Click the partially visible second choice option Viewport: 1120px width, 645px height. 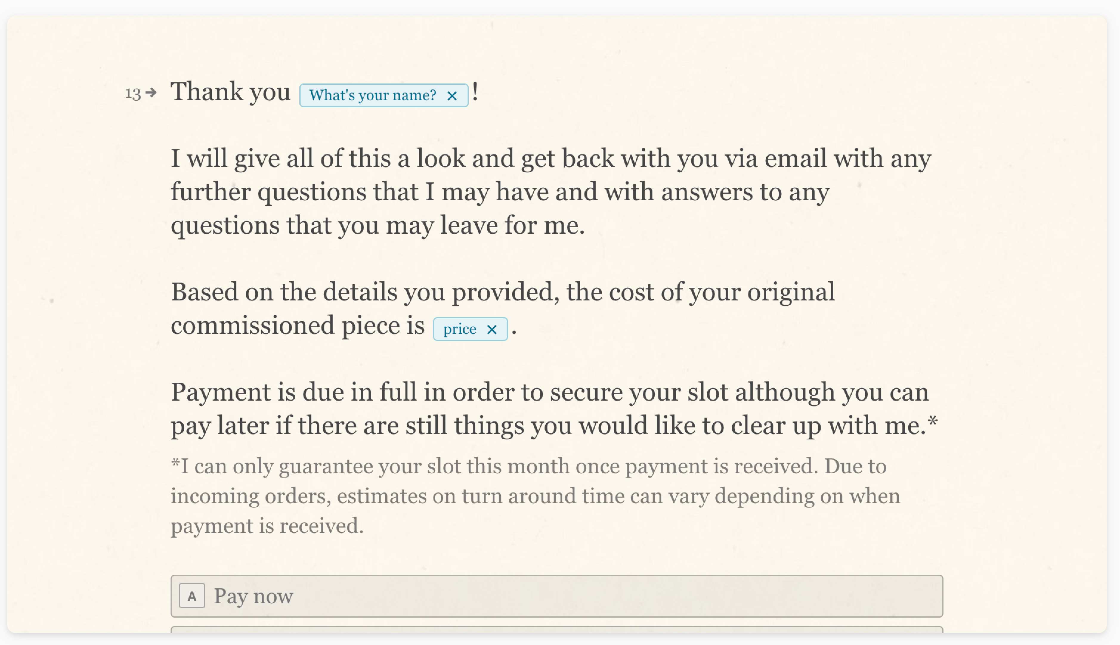click(x=557, y=630)
